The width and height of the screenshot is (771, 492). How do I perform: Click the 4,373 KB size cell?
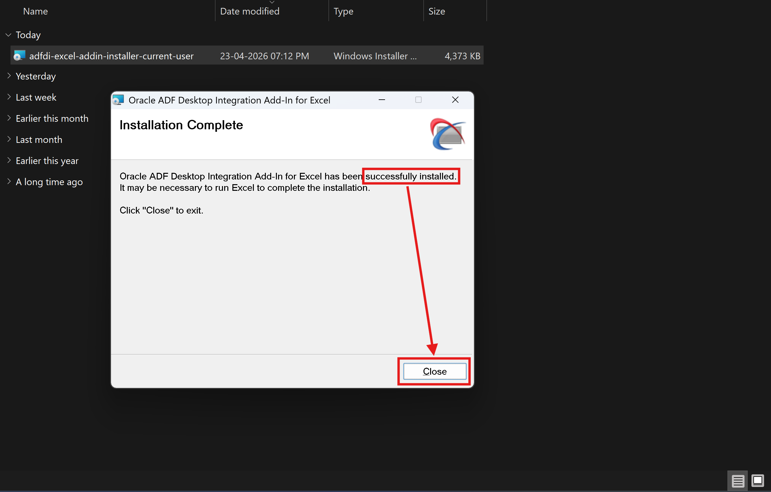(x=462, y=56)
